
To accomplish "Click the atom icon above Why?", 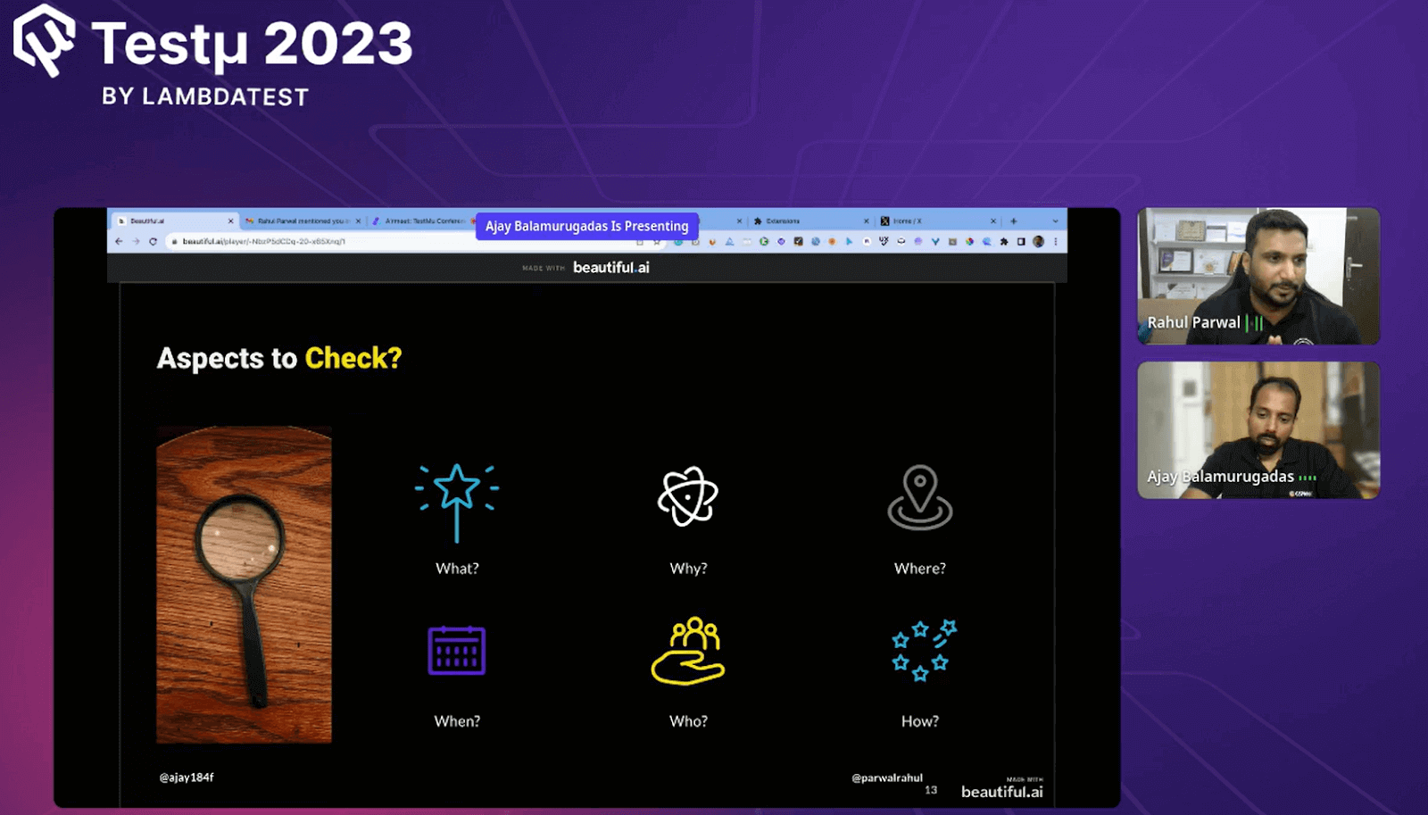I will [x=688, y=496].
